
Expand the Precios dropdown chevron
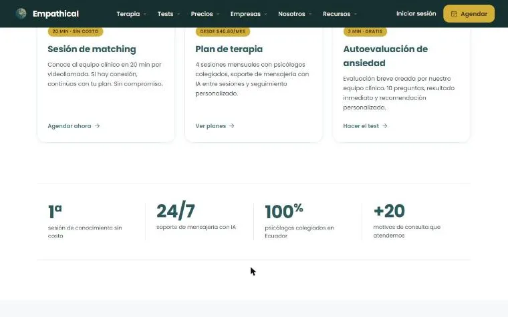click(x=218, y=14)
